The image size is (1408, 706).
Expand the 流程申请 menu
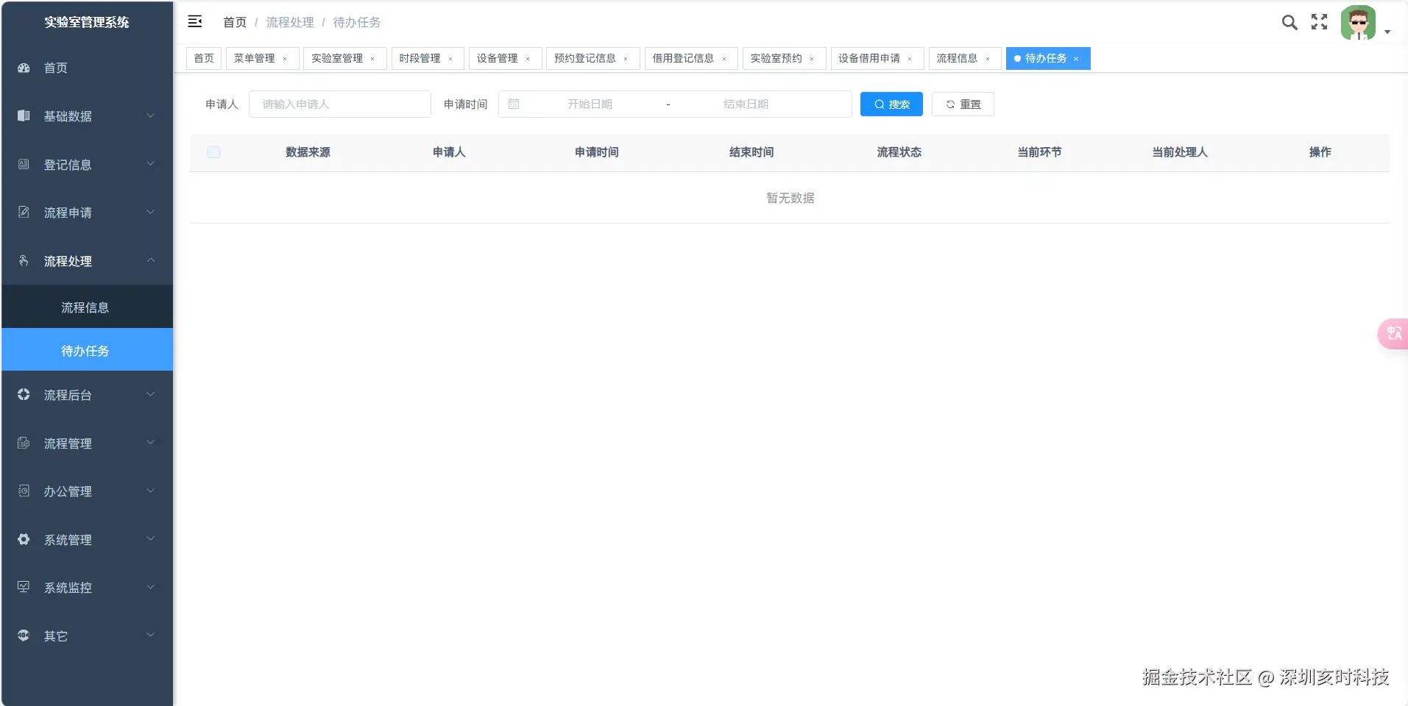[x=151, y=212]
